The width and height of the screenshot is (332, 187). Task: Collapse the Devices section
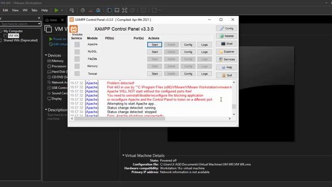[x=46, y=55]
